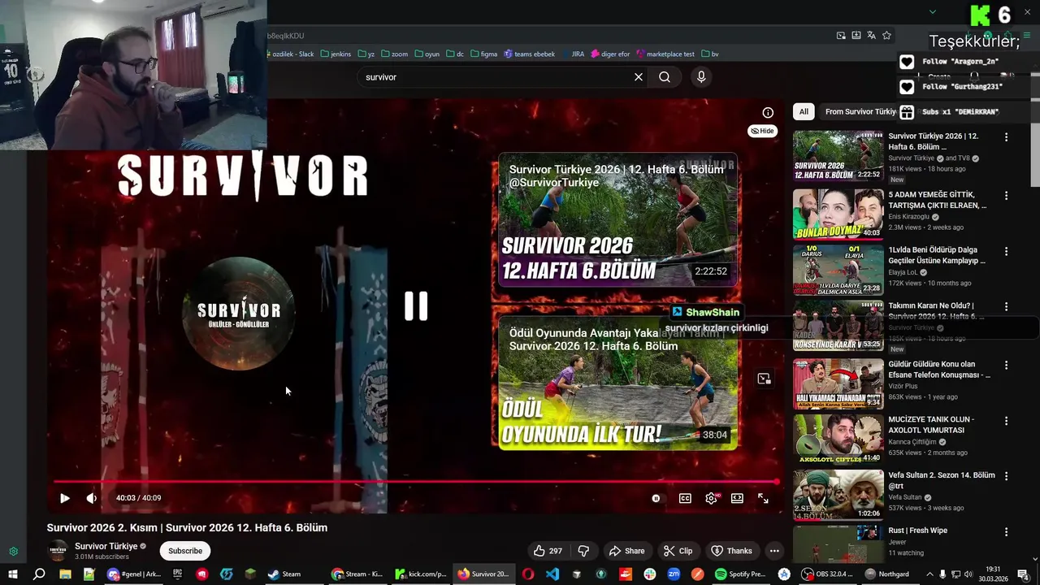The height and width of the screenshot is (585, 1040).
Task: Open video info card icon
Action: coord(768,113)
